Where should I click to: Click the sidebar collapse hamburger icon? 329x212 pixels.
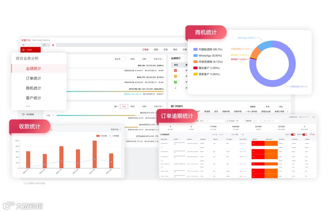(x=23, y=45)
